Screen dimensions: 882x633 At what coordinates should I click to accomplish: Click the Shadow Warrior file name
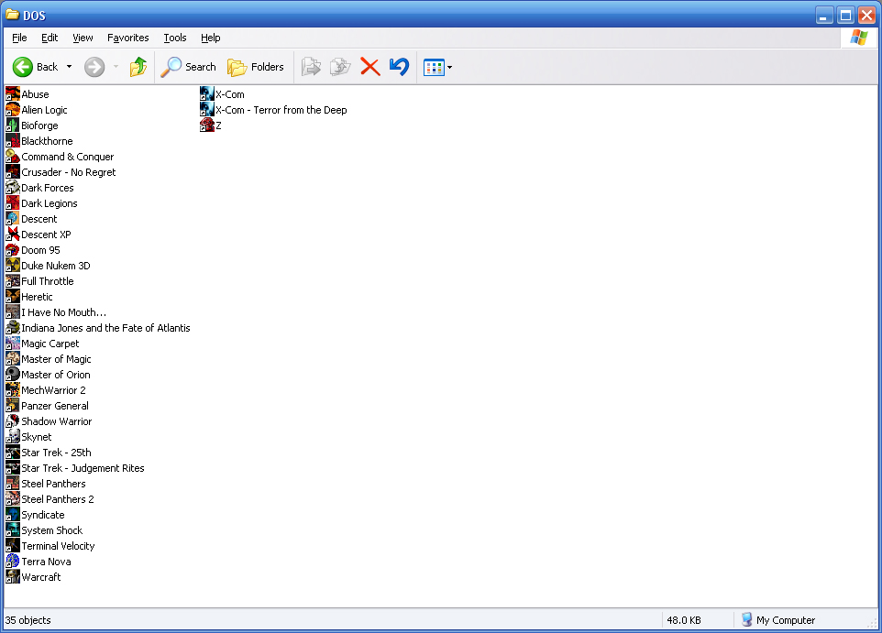(56, 421)
